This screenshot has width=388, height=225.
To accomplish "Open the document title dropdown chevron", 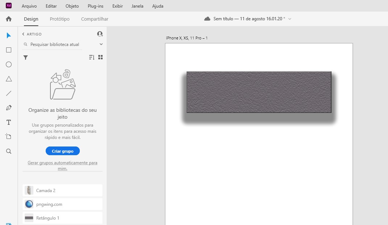I will pyautogui.click(x=290, y=19).
